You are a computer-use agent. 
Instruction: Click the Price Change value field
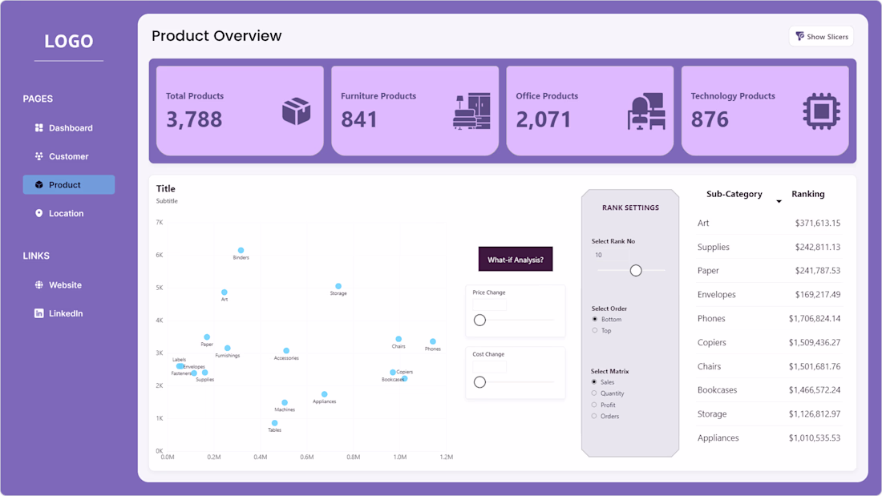pos(489,304)
